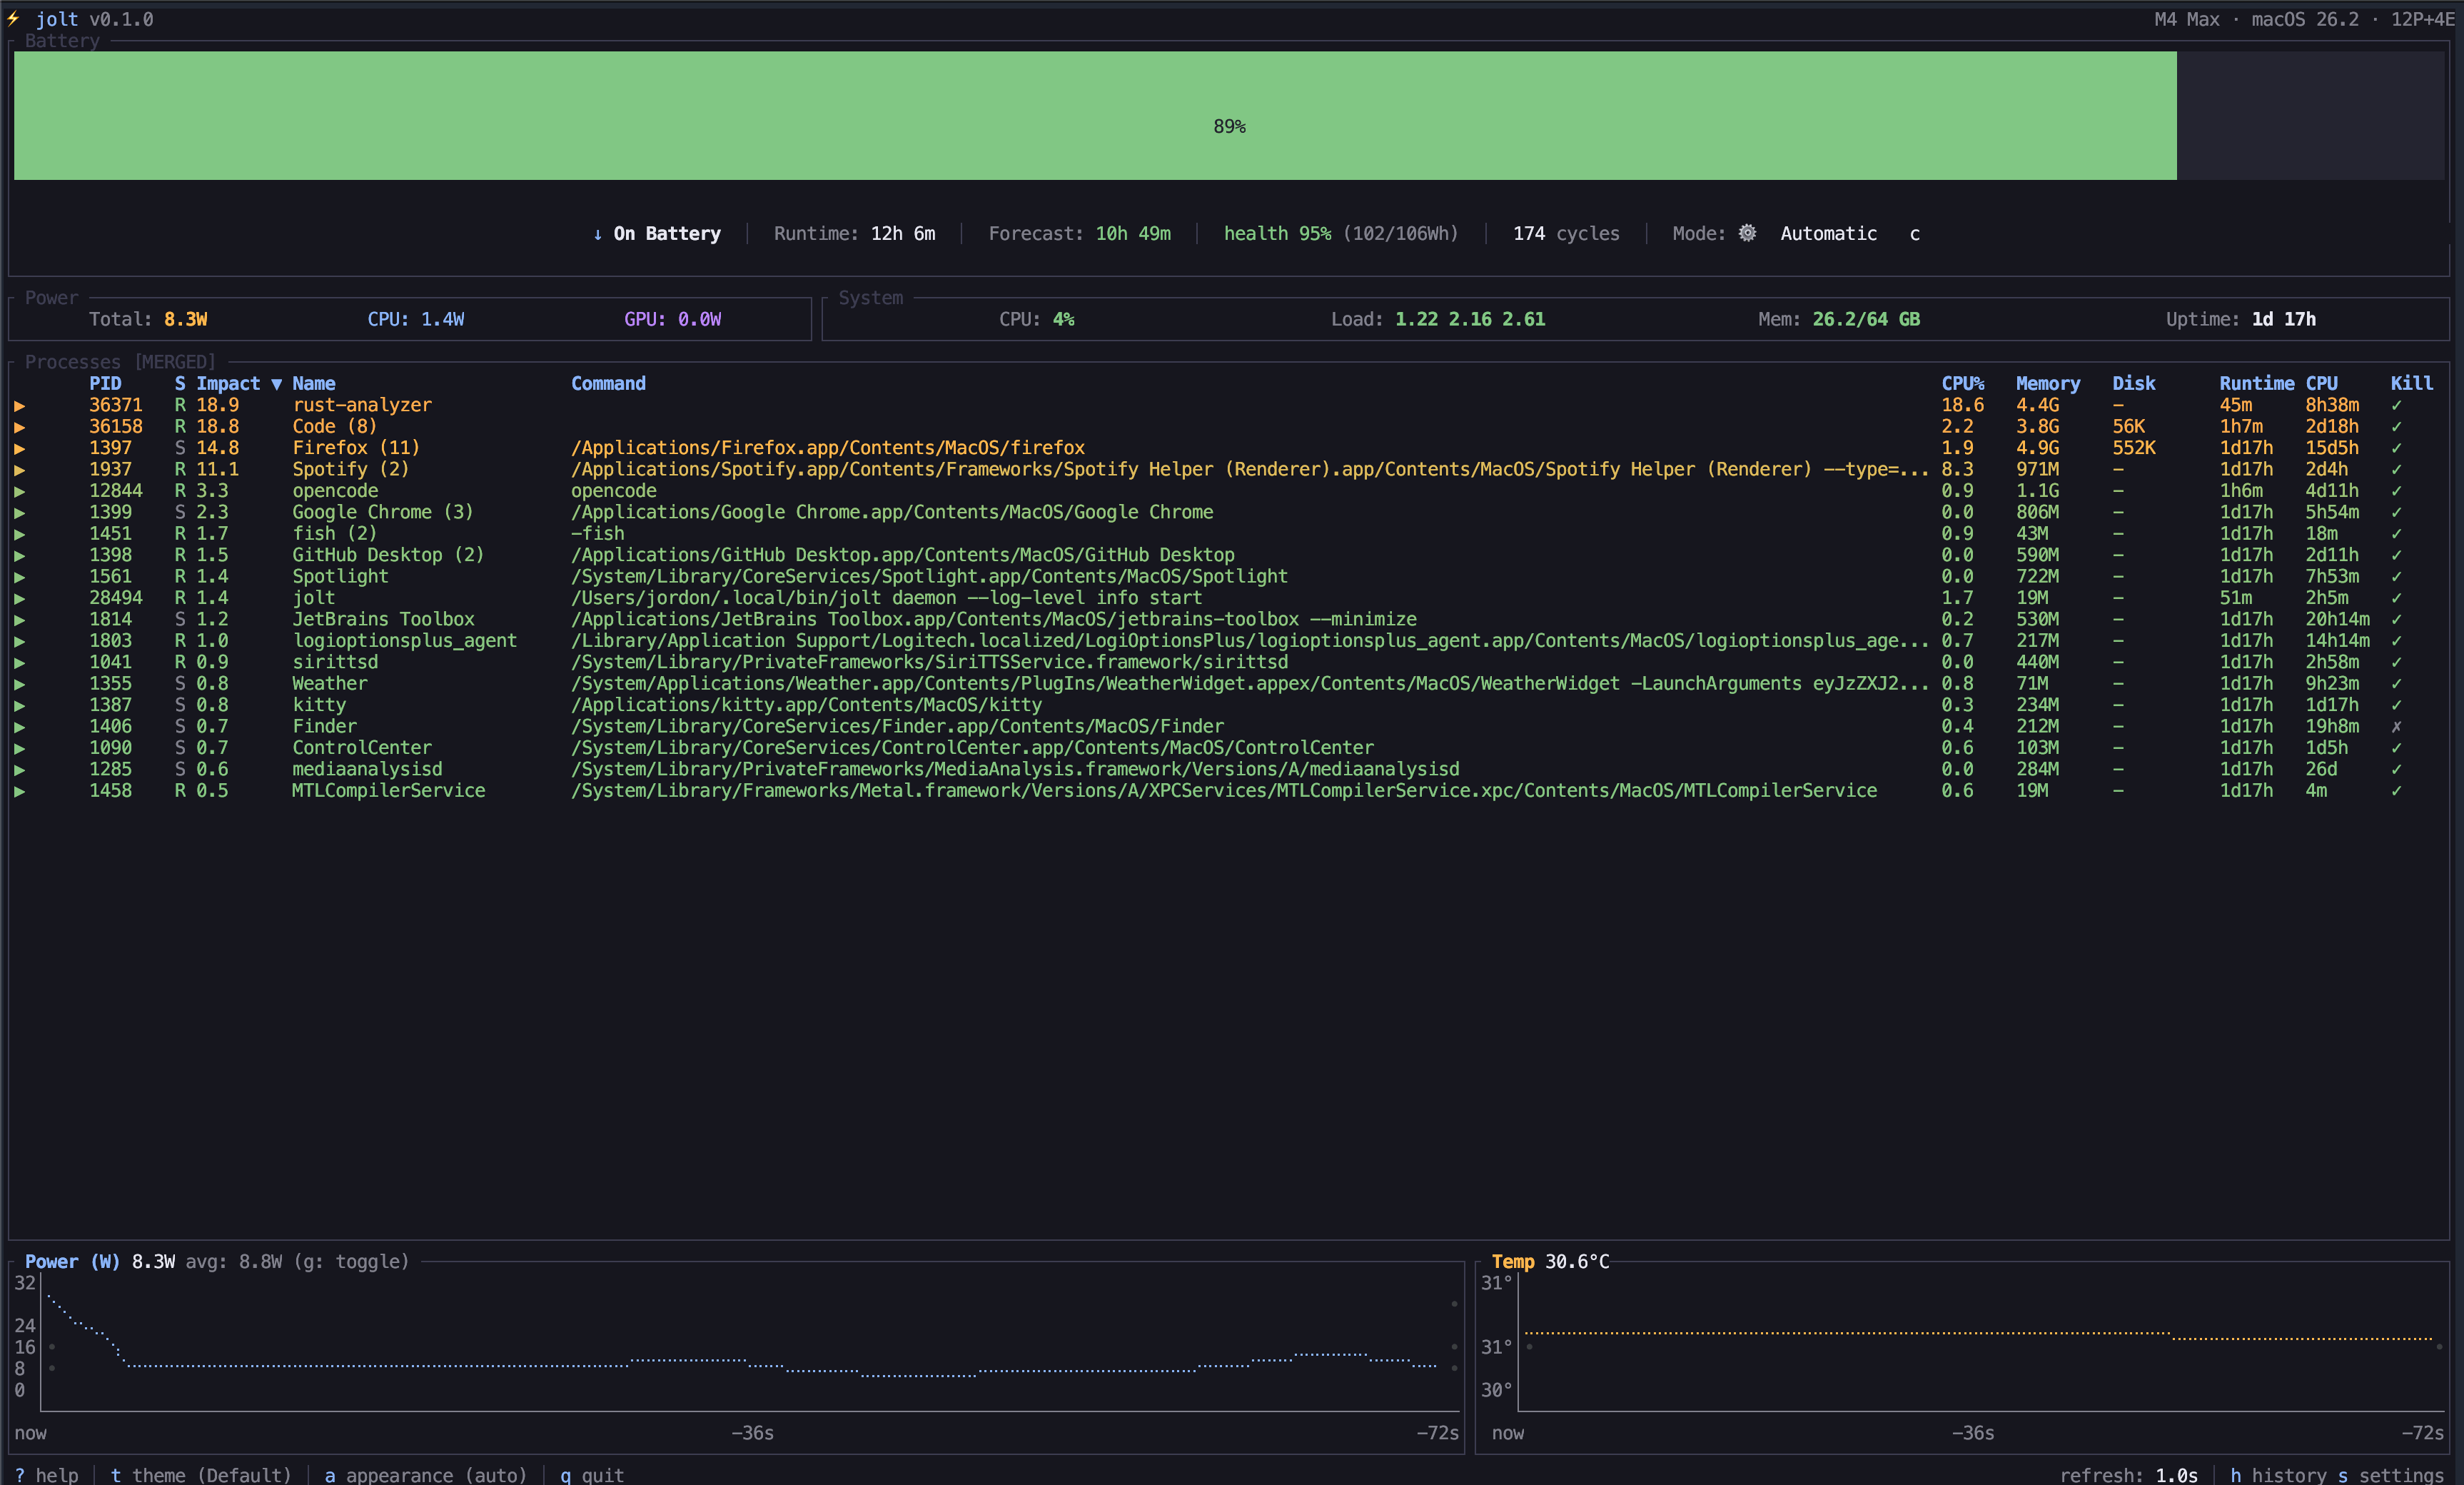Click the gear icon beside Mode Automatic
Viewport: 2464px width, 1485px height.
click(1747, 233)
